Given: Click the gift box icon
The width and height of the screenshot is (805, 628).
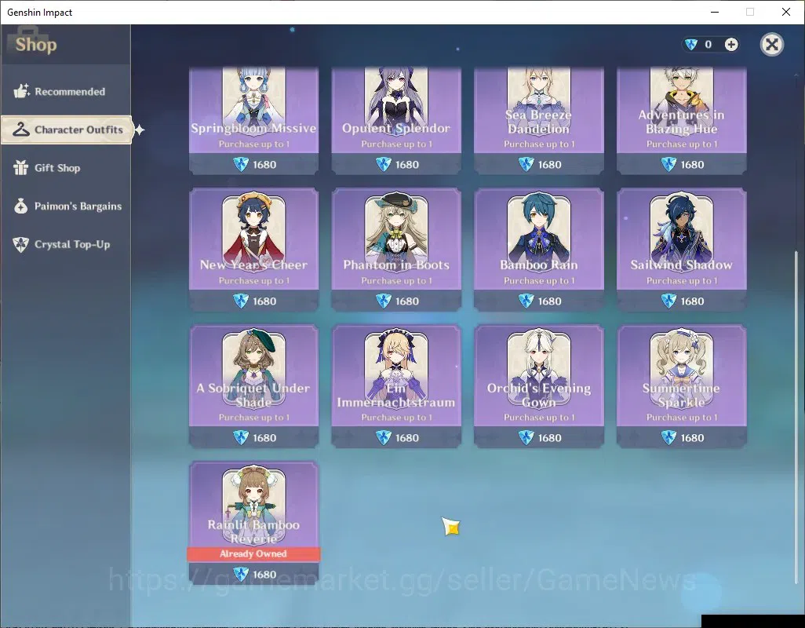Looking at the screenshot, I should [21, 167].
